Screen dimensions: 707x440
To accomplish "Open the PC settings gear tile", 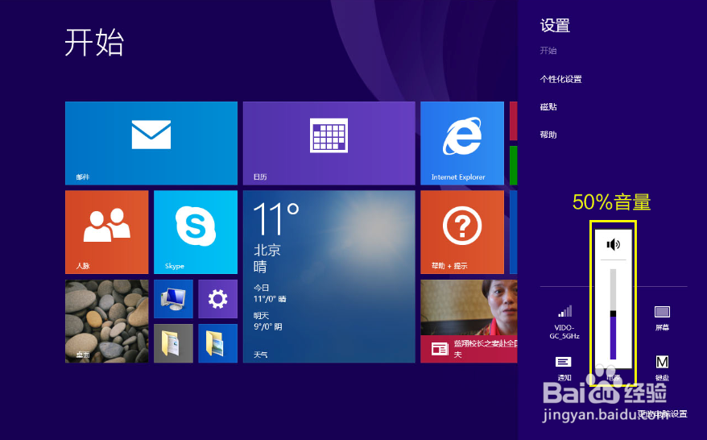I will tap(217, 299).
